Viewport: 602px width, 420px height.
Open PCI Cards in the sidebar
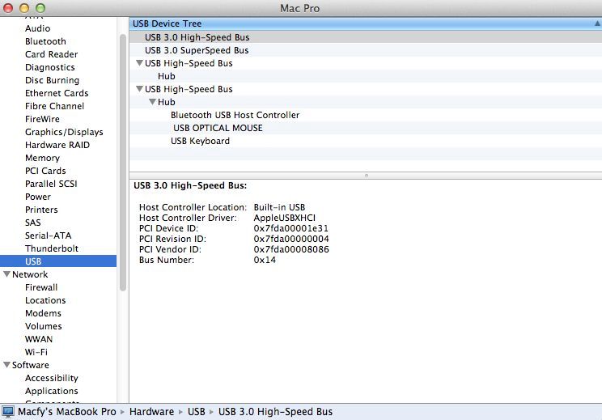point(45,171)
